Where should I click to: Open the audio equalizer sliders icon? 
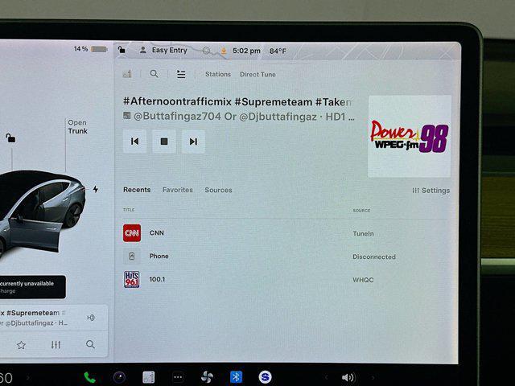[56, 345]
